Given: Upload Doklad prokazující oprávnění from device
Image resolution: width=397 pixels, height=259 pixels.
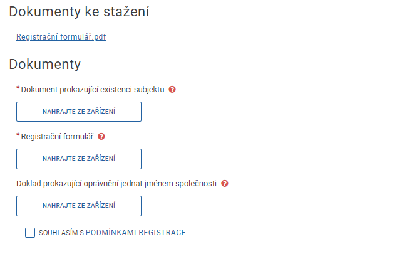Looking at the screenshot, I should click(x=79, y=206).
